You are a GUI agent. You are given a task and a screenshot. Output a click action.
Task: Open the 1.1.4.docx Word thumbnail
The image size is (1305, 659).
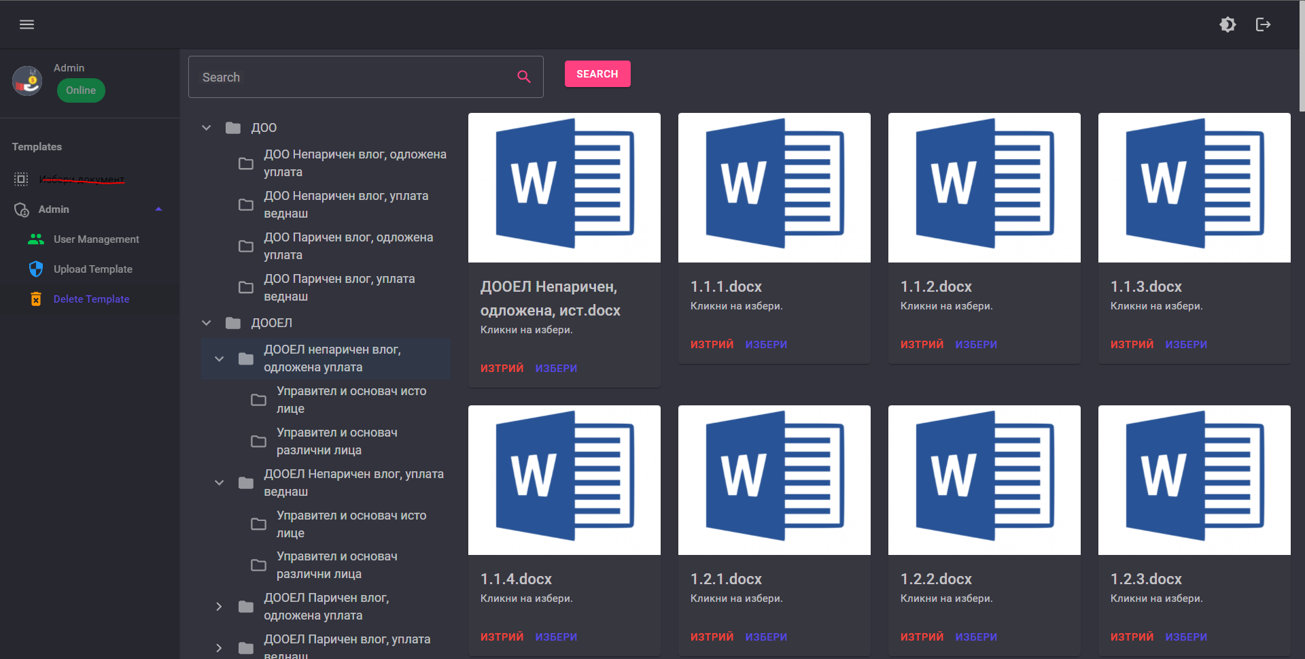pos(564,479)
